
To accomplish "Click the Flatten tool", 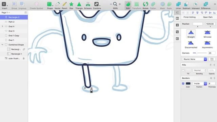I will (153, 5).
